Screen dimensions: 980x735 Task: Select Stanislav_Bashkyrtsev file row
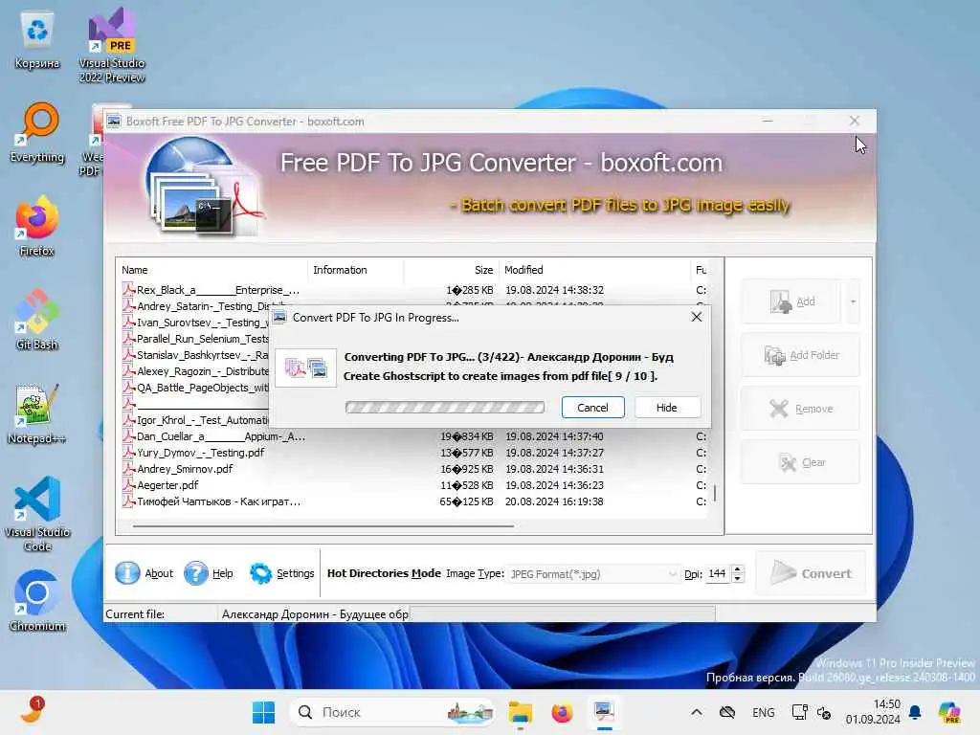pyautogui.click(x=195, y=355)
